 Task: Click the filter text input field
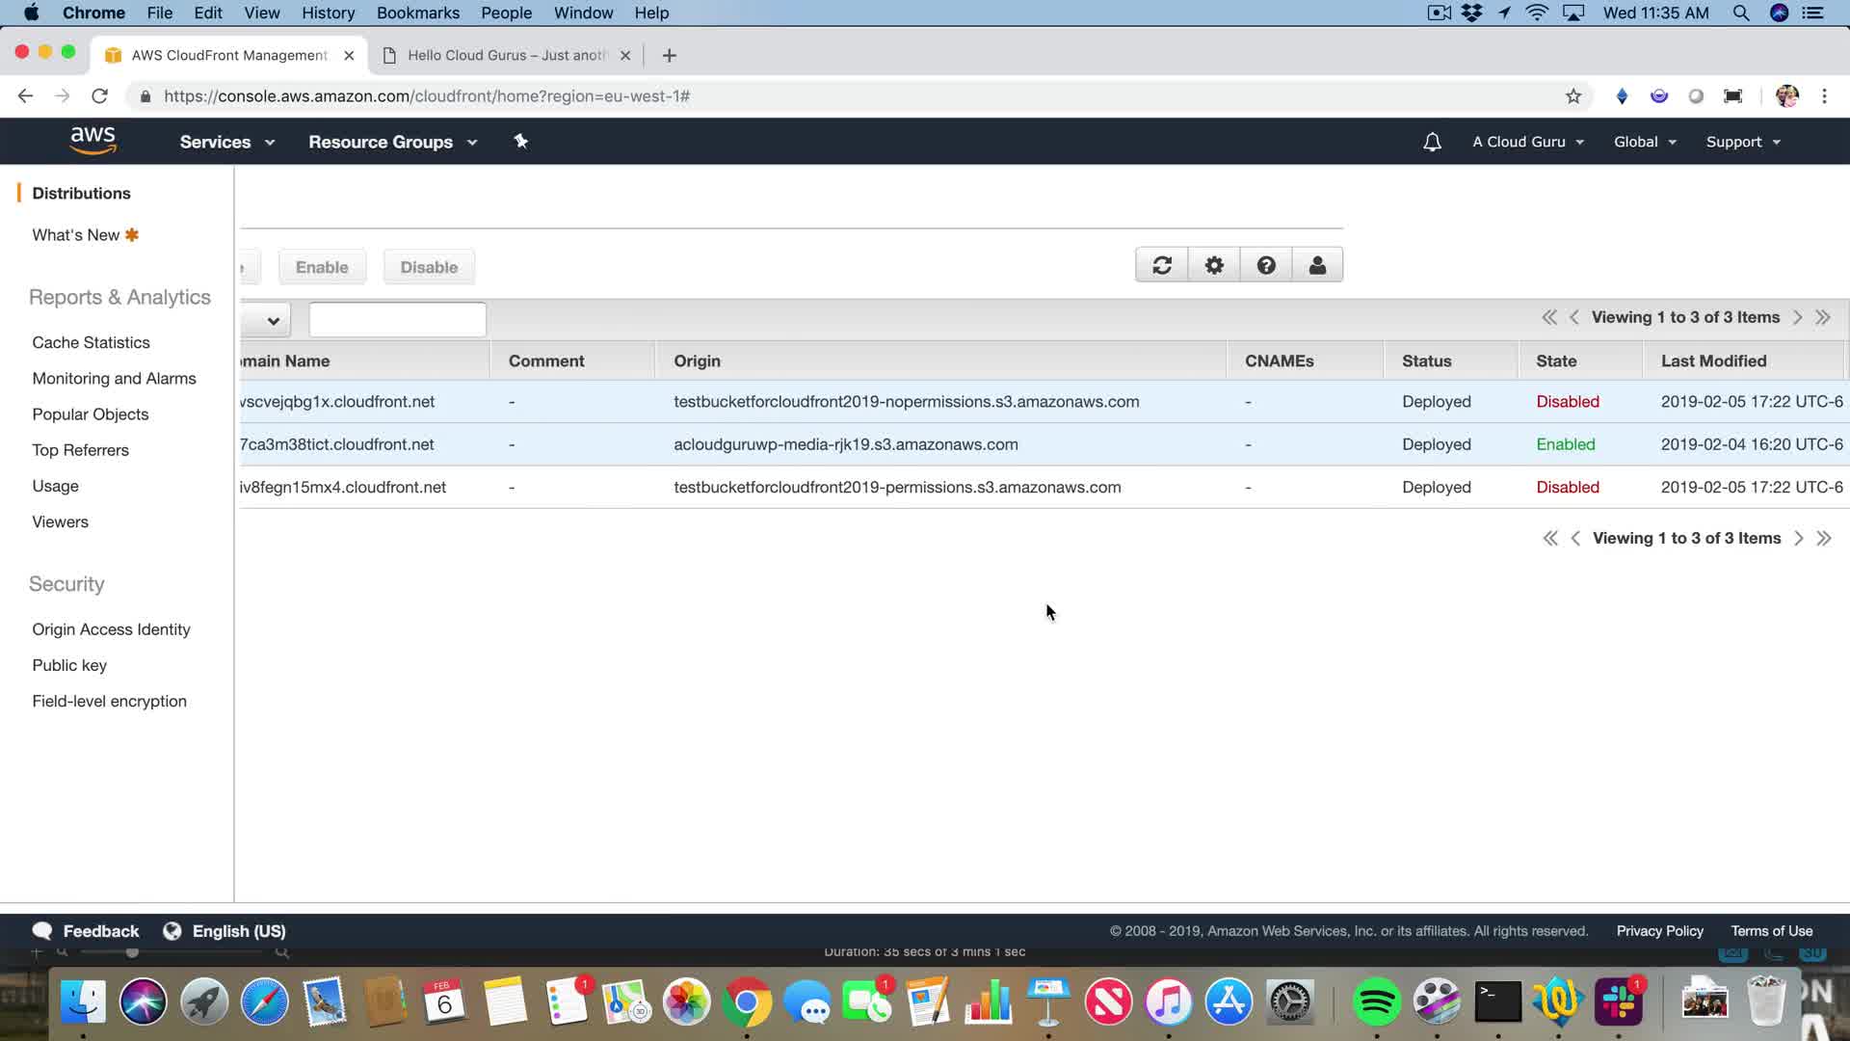pos(397,319)
